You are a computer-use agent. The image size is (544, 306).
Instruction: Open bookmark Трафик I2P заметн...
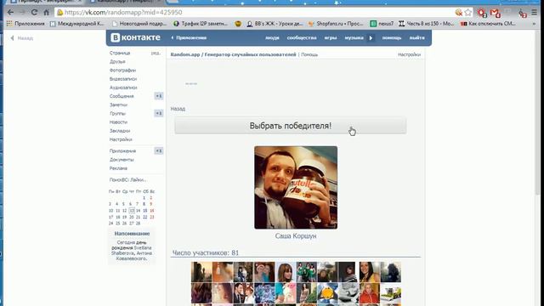point(201,24)
